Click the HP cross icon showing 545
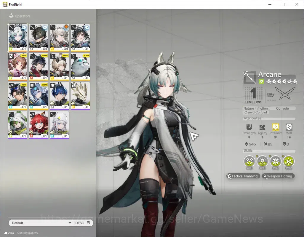Screen dimensions: 304x237 247,144
